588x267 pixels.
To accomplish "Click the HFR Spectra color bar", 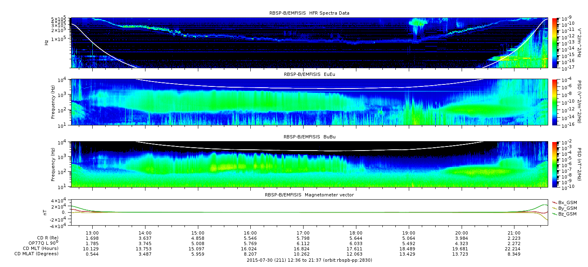I will point(555,43).
